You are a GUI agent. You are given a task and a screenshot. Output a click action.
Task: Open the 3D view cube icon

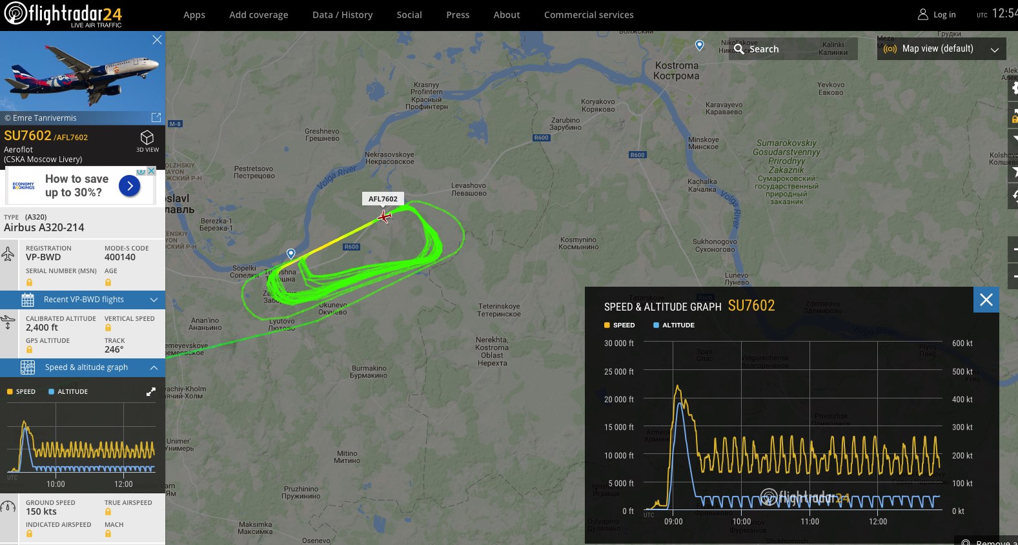[x=147, y=138]
